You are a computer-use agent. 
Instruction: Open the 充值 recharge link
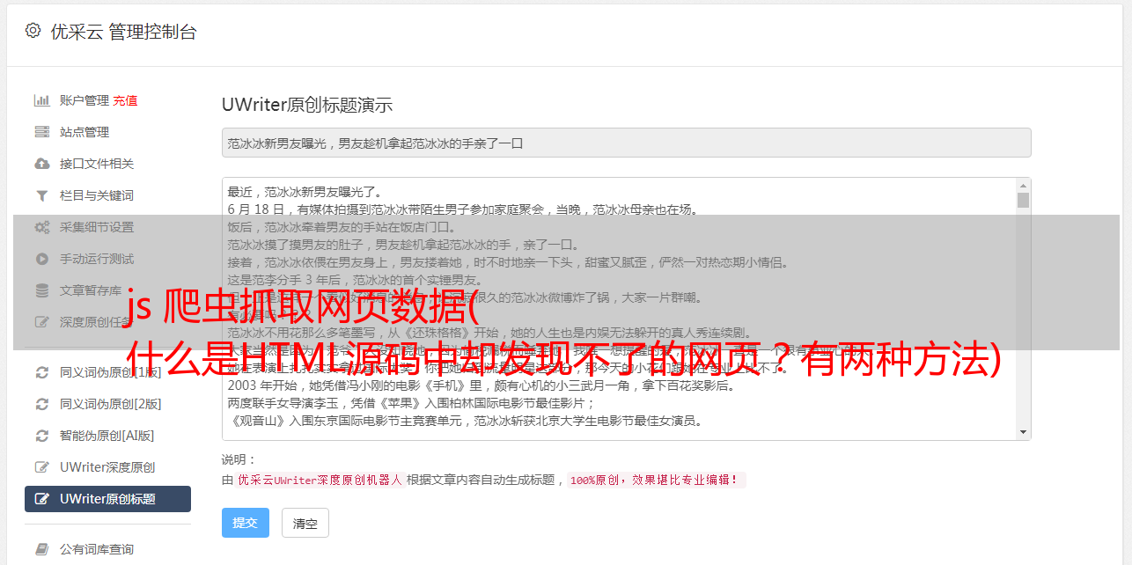pos(125,100)
